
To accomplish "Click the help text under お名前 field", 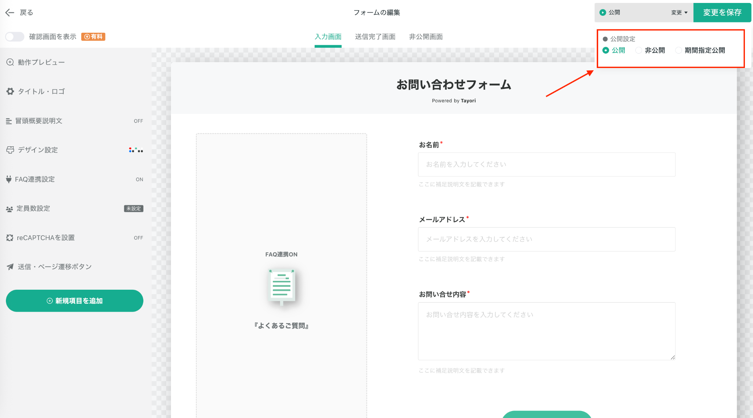I will coord(462,184).
